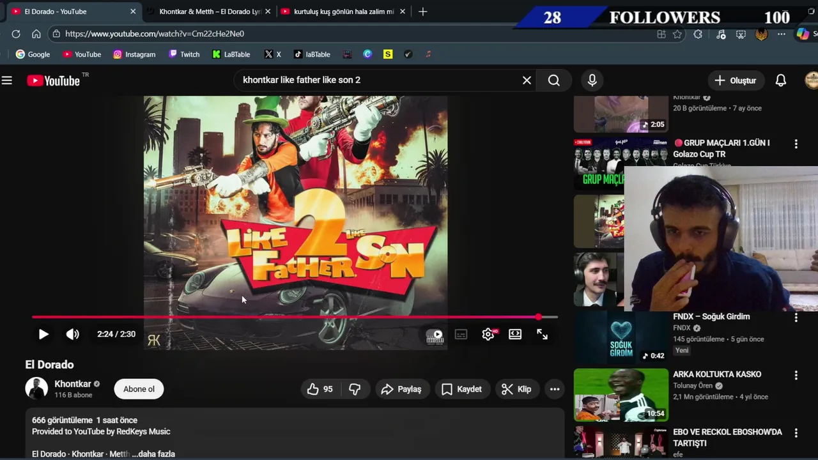Open Google bookmark
Image resolution: width=818 pixels, height=460 pixels.
click(33, 54)
